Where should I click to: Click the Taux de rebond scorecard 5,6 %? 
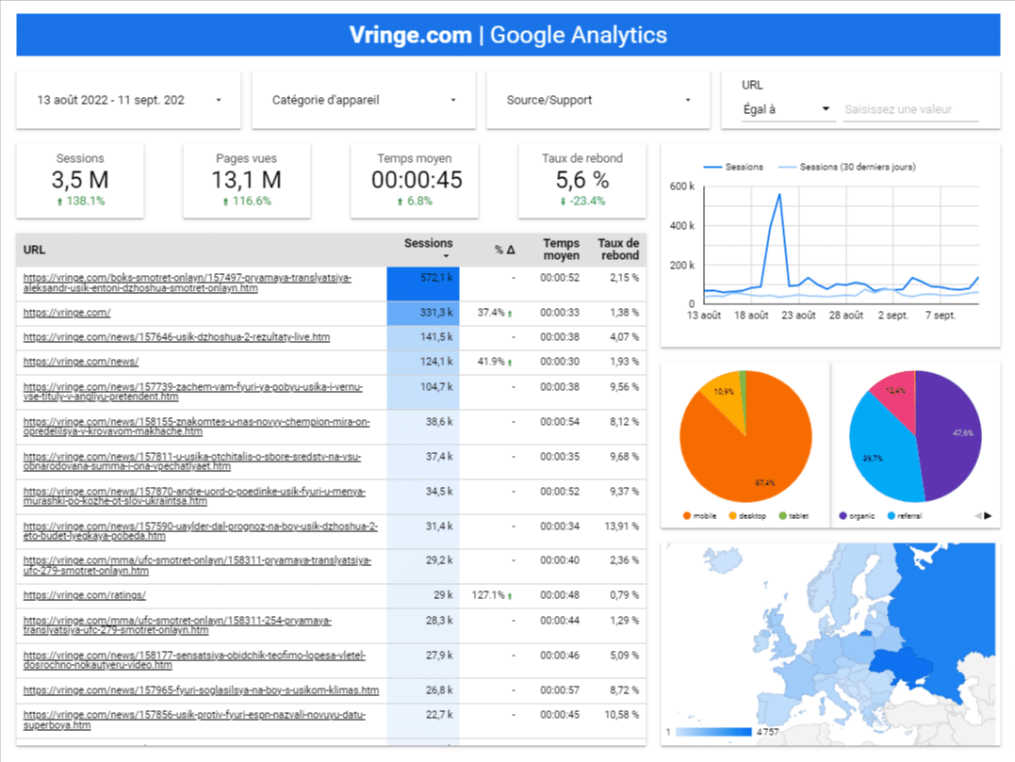(x=581, y=181)
